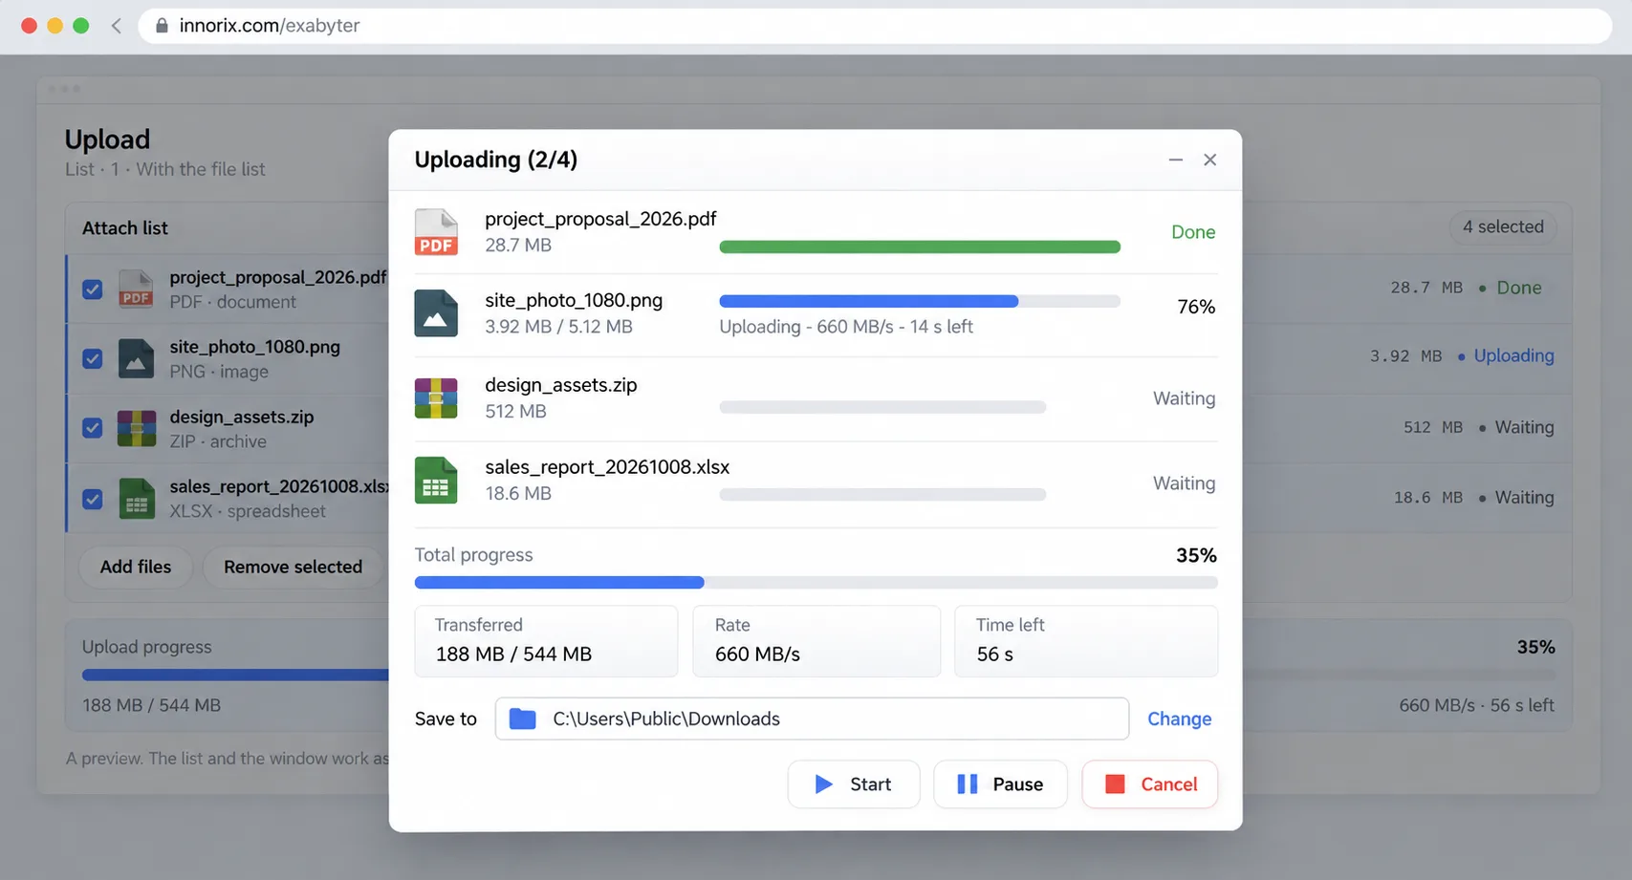The image size is (1632, 880).
Task: Uncheck site_photo_1080.png in the Attach list
Action: [93, 359]
